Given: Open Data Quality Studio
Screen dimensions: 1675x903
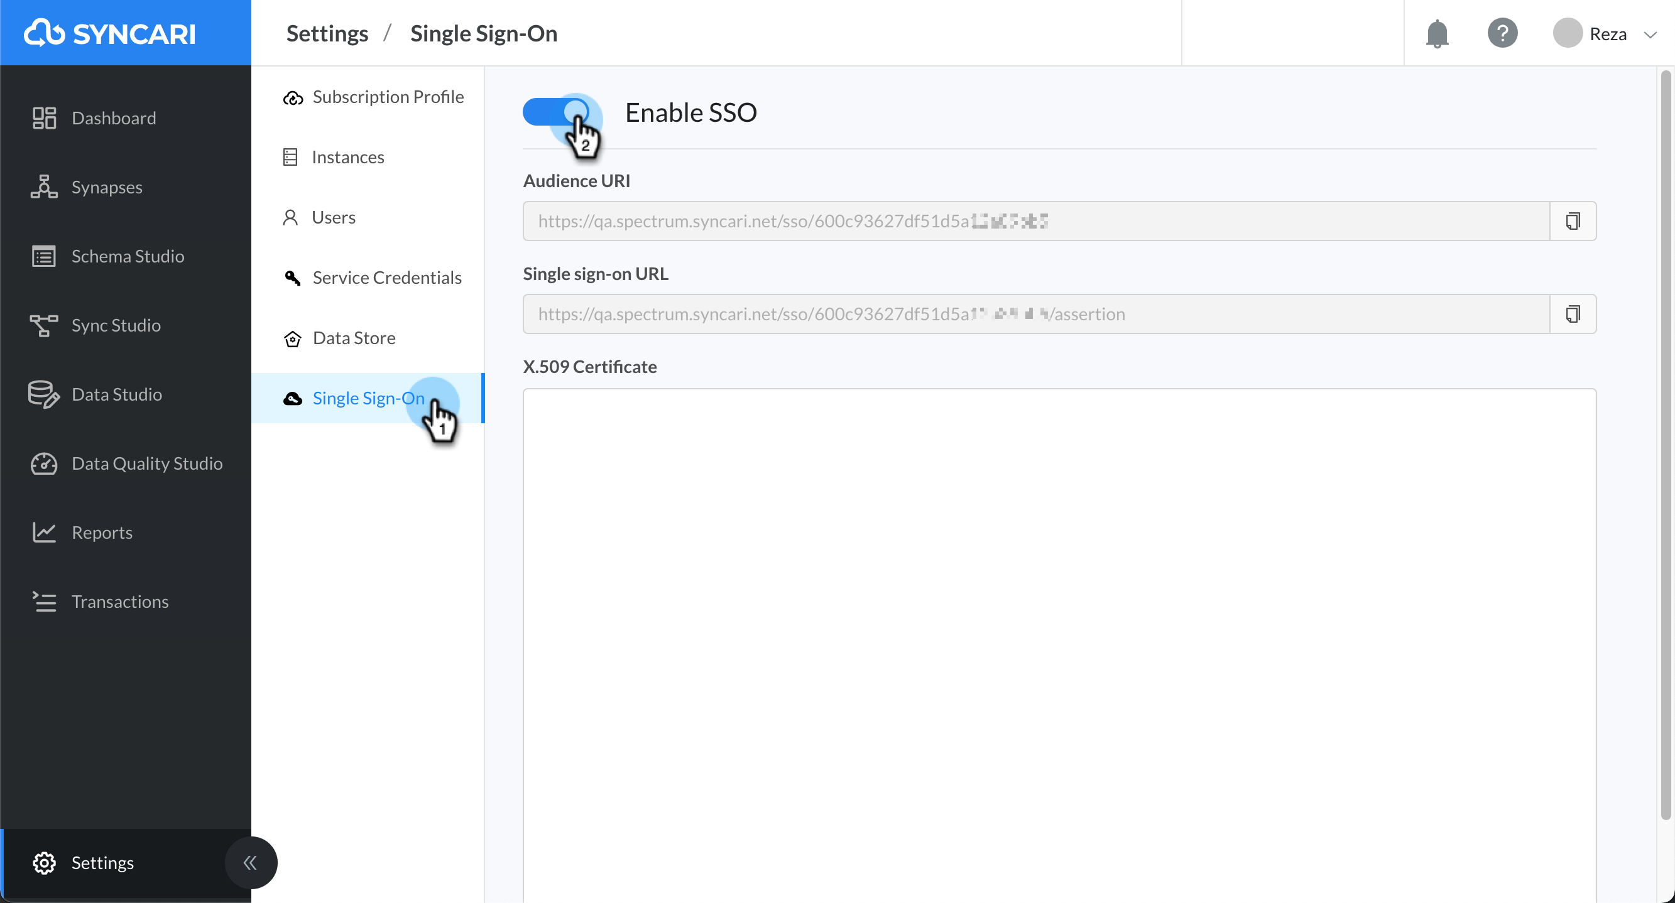Looking at the screenshot, I should (148, 463).
